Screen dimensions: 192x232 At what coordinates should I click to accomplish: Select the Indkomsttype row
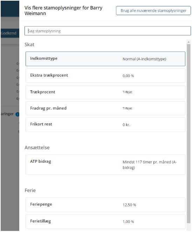pyautogui.click(x=105, y=59)
